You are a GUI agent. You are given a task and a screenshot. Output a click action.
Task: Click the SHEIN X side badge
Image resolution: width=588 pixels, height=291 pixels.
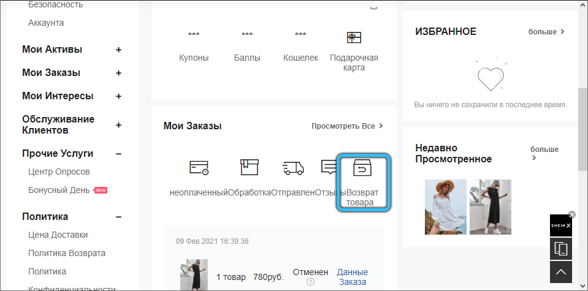pos(560,225)
